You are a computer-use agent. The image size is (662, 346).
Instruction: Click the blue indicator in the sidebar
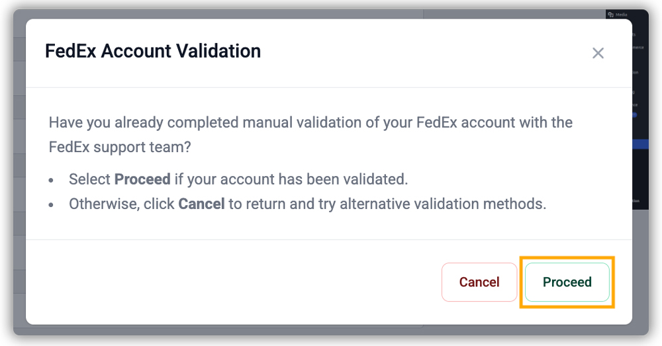(x=636, y=114)
